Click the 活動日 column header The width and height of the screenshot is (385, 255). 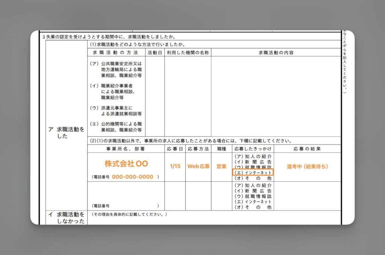click(154, 53)
